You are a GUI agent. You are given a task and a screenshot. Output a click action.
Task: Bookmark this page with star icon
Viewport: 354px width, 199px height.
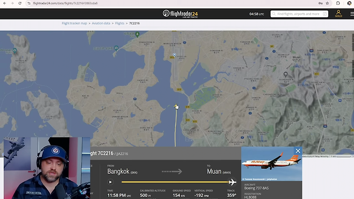[x=327, y=3]
